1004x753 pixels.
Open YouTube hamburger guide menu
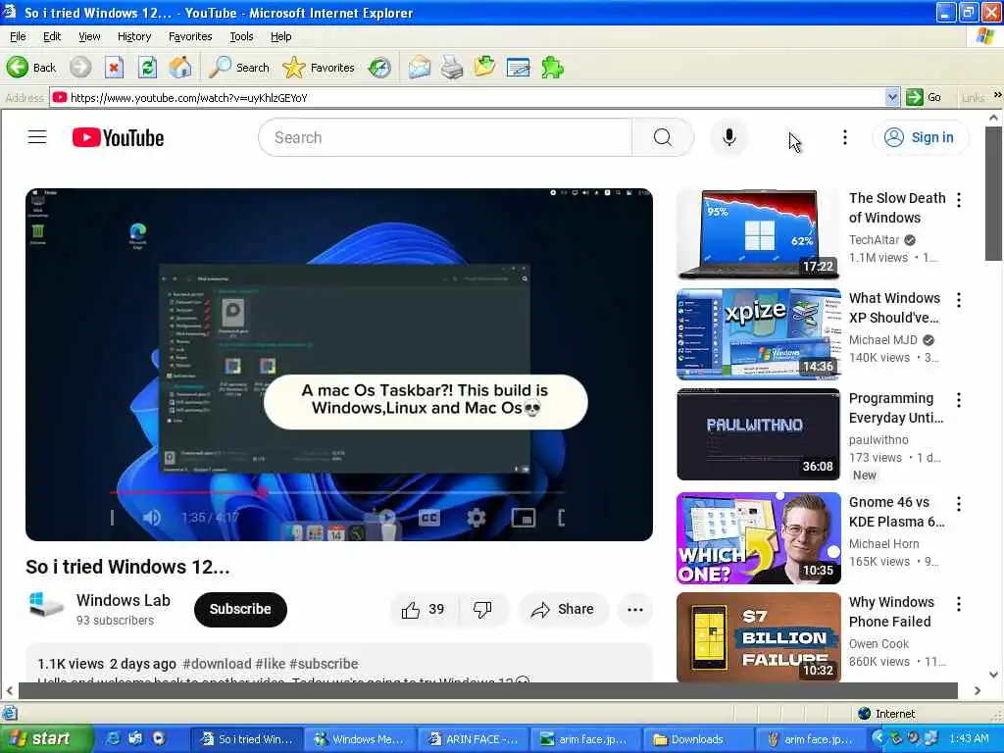37,137
